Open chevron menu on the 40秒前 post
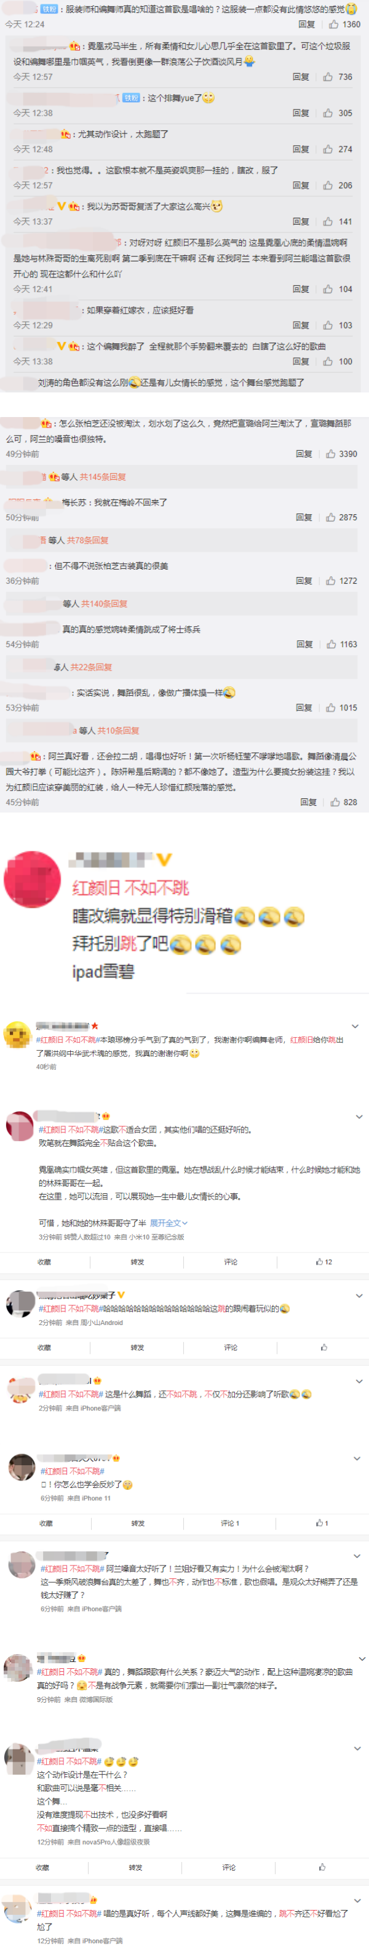This screenshot has width=369, height=1953. click(x=355, y=1026)
